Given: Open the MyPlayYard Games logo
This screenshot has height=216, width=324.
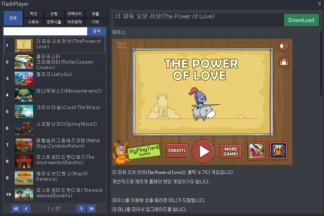Looking at the screenshot, I should tap(144, 152).
